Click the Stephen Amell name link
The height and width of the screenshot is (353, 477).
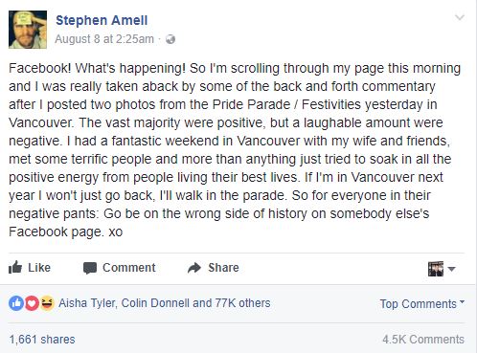(x=102, y=20)
